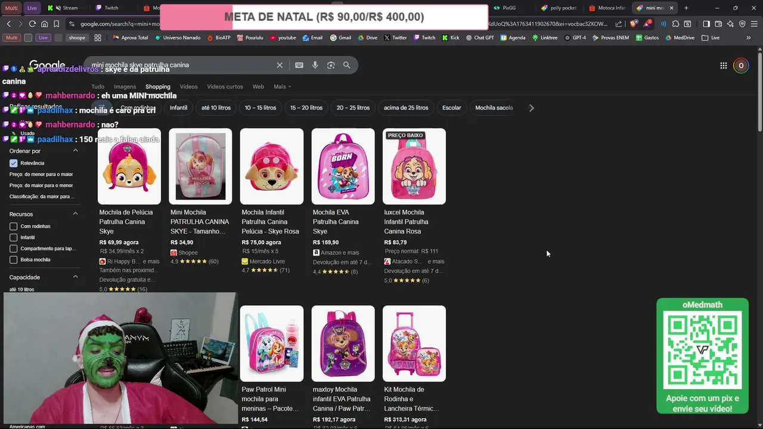Open the Universo Narrado bookmark
Viewport: 763px width, 429px height.
click(x=177, y=38)
